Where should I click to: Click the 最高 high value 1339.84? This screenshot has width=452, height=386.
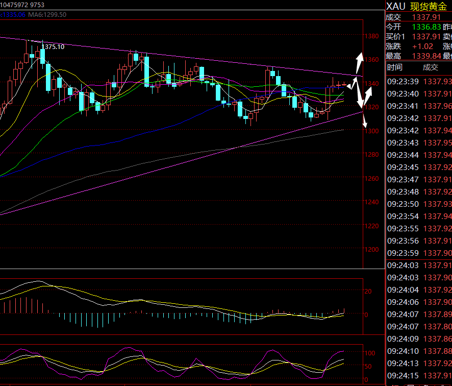click(x=426, y=56)
